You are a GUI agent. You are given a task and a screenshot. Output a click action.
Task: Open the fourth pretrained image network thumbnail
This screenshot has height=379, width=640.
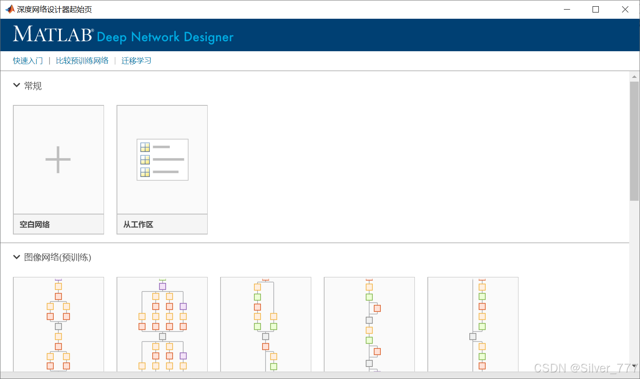(369, 324)
